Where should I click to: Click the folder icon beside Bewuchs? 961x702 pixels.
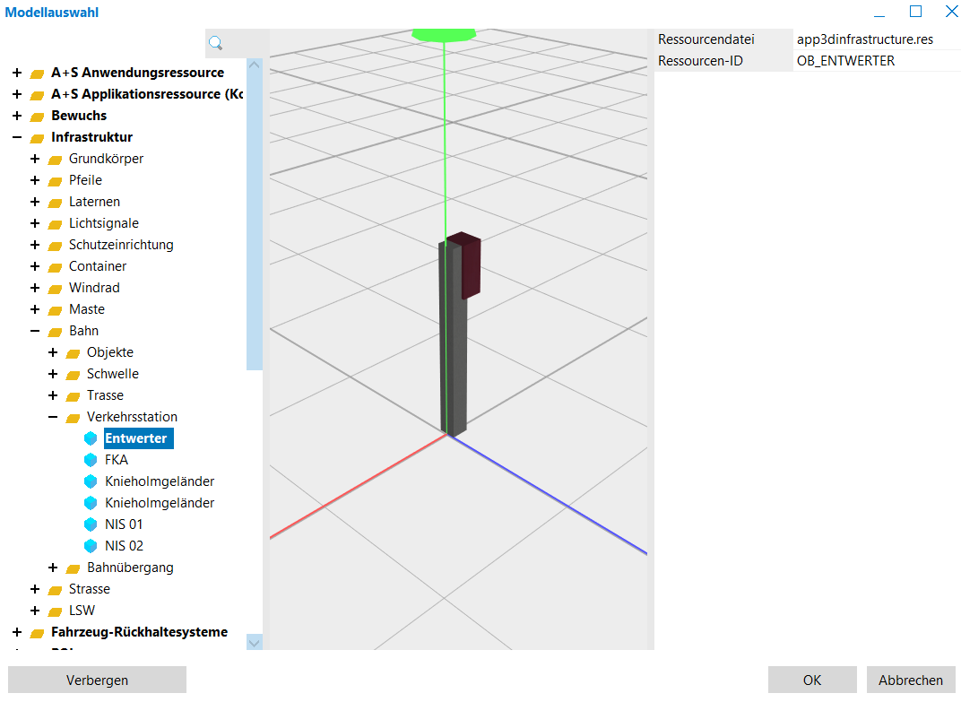click(x=37, y=117)
